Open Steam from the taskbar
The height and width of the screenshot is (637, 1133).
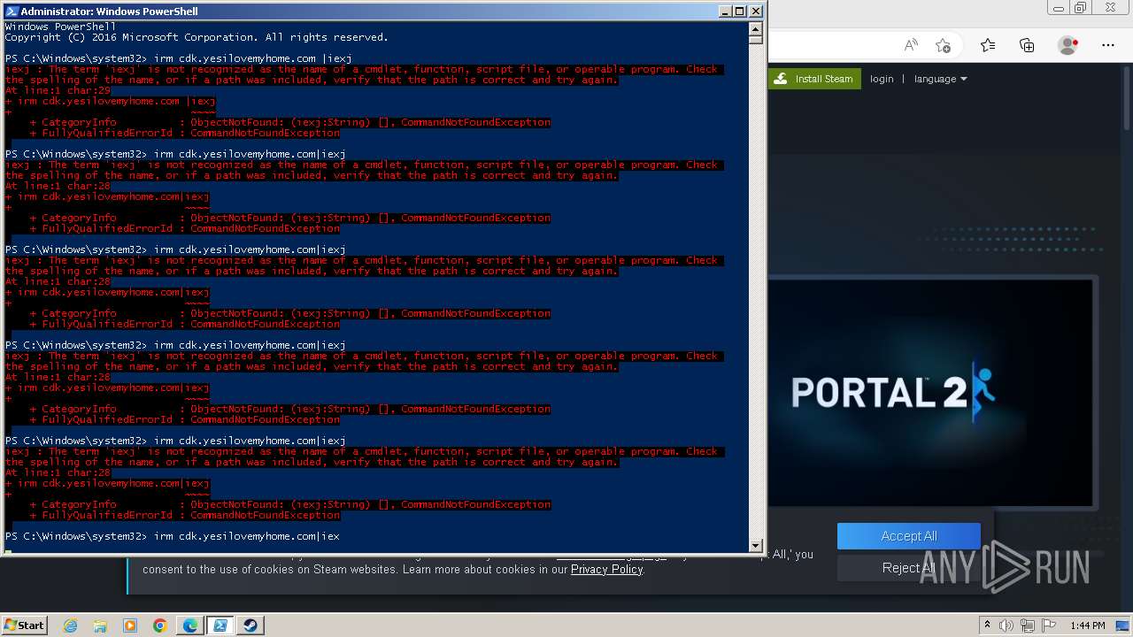click(250, 625)
